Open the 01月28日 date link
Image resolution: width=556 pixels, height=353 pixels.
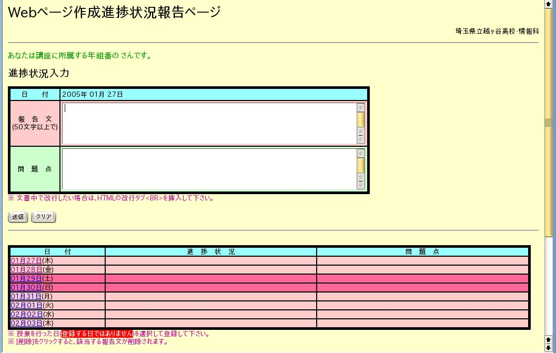[26, 269]
